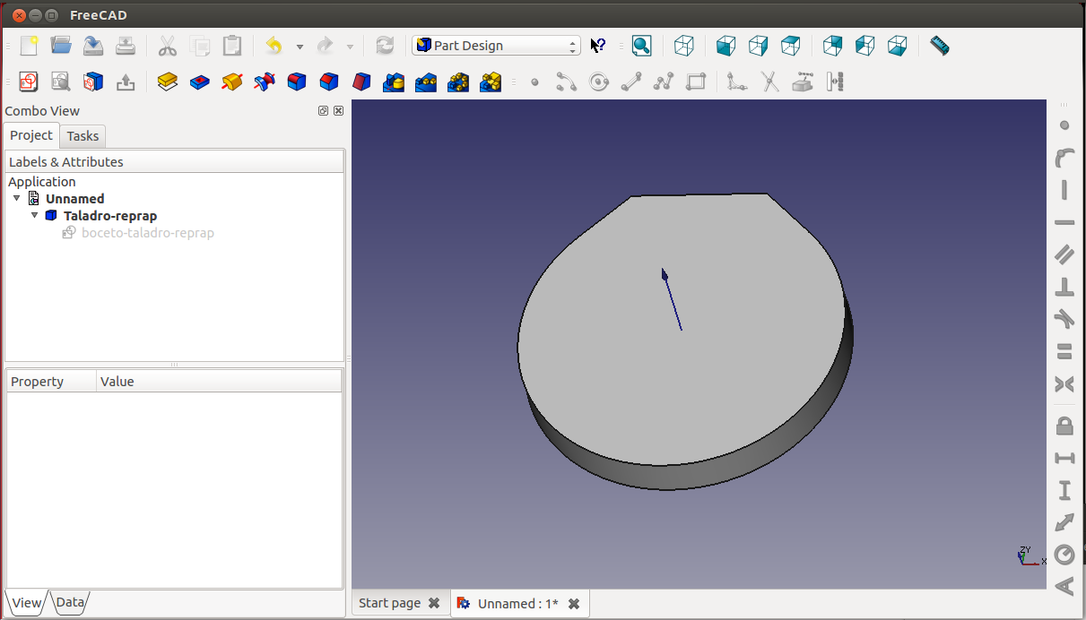Click the New Sketch icon
Viewport: 1086px width, 620px height.
pyautogui.click(x=28, y=82)
